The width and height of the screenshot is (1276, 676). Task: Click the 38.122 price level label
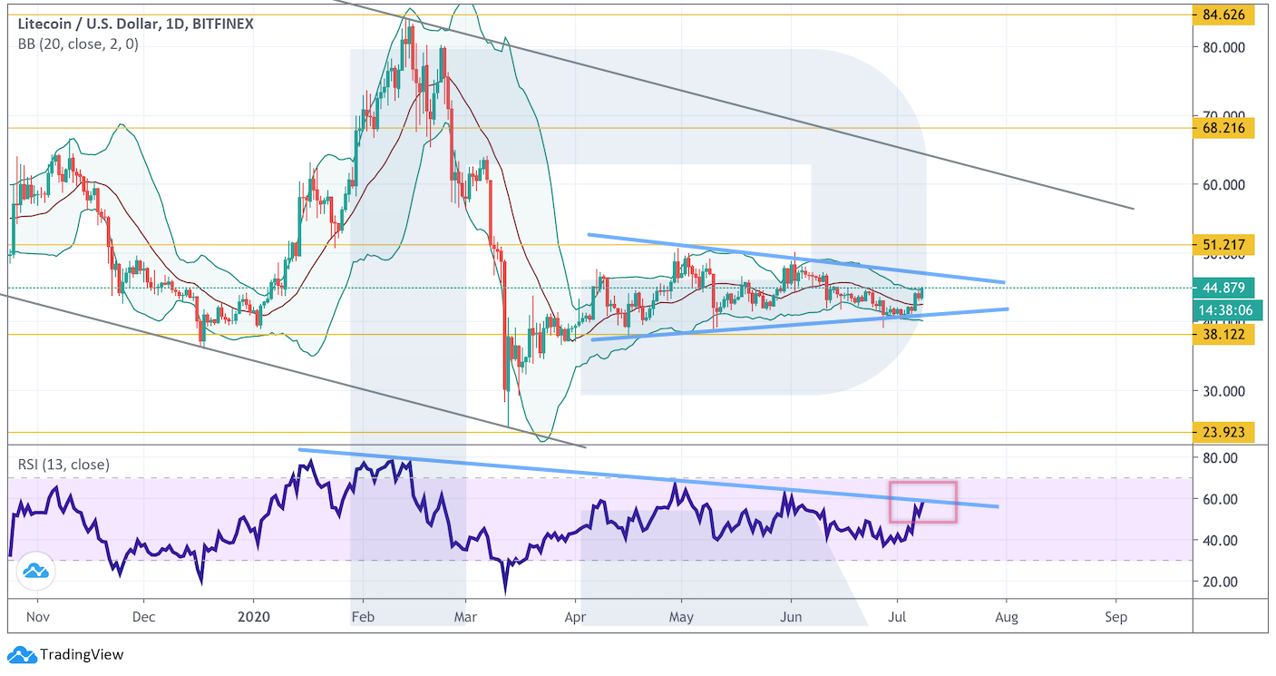click(x=1223, y=334)
